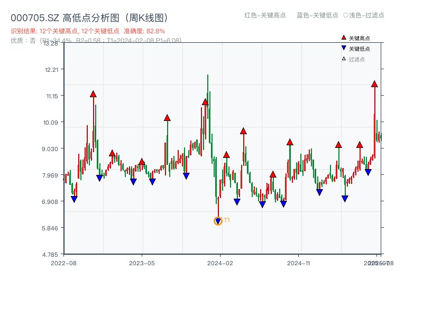Click the orange T1 circled marker
This screenshot has width=423, height=317.
pyautogui.click(x=218, y=221)
